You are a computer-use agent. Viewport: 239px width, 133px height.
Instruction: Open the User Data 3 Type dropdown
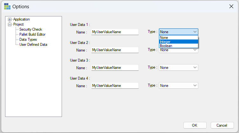click(178, 68)
